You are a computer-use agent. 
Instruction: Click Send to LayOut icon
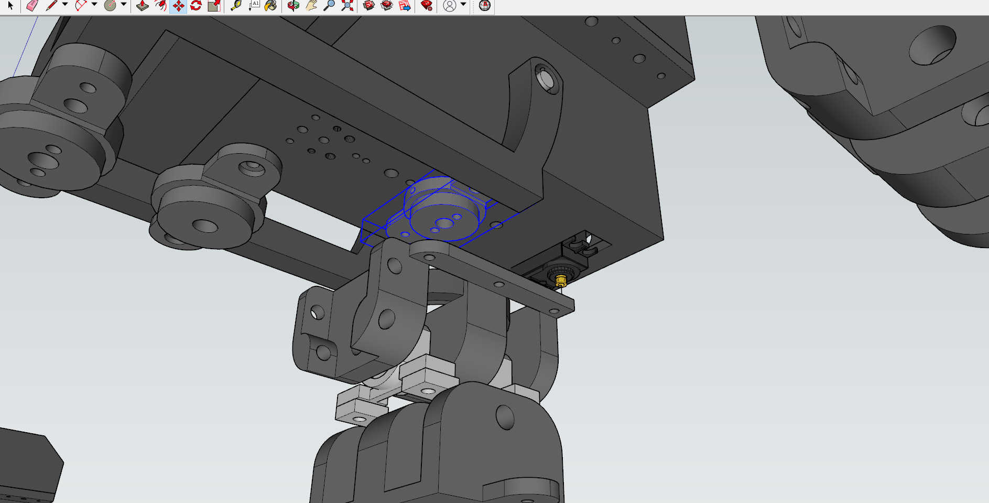[x=405, y=6]
